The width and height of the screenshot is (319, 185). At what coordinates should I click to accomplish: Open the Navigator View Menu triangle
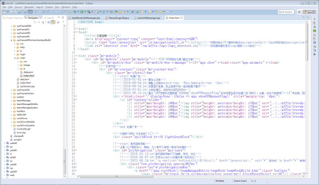[x=63, y=22]
